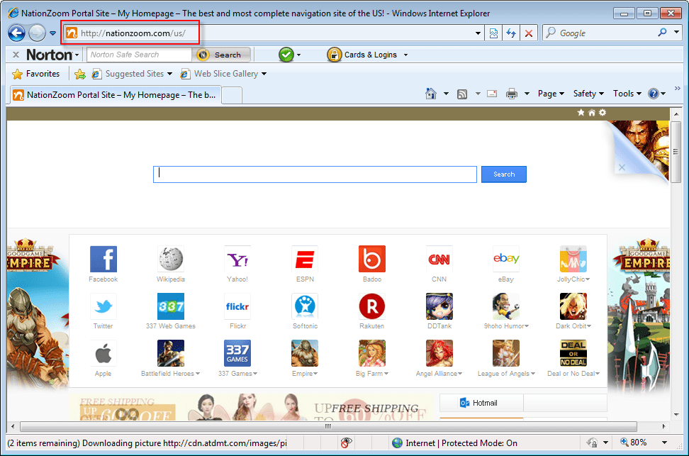Open the eBay shortcut icon

point(506,259)
